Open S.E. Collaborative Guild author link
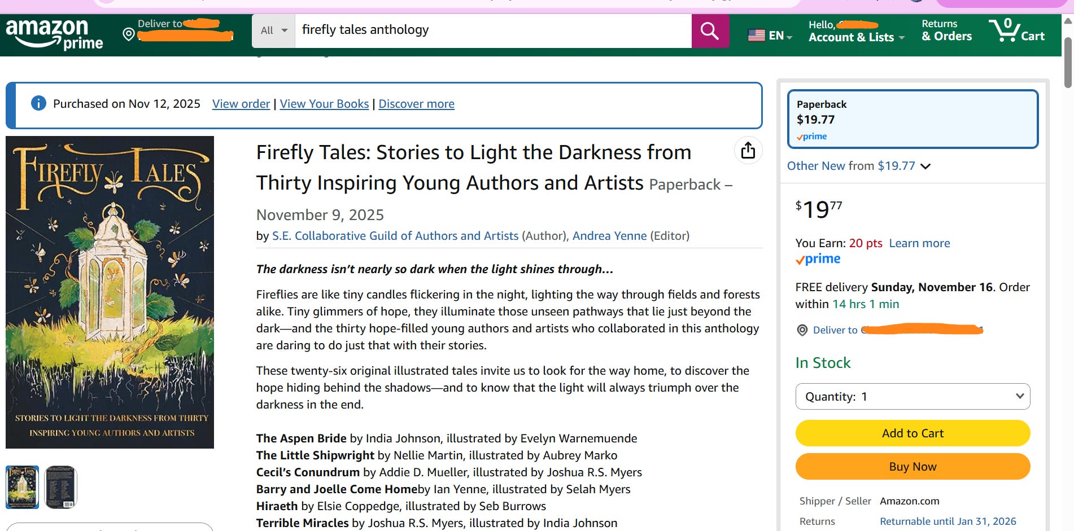 tap(395, 236)
